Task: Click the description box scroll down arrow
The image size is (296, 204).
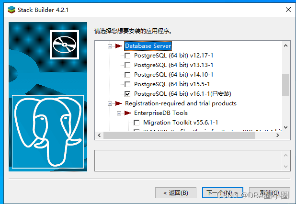Action: point(286,167)
